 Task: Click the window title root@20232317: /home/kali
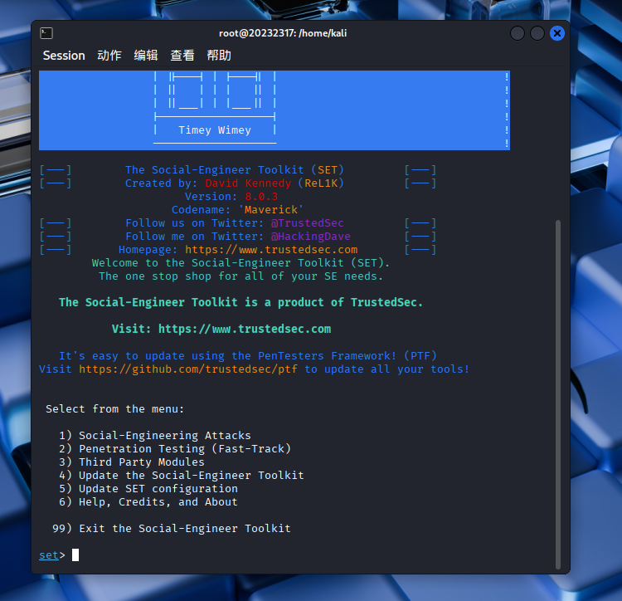tap(283, 33)
